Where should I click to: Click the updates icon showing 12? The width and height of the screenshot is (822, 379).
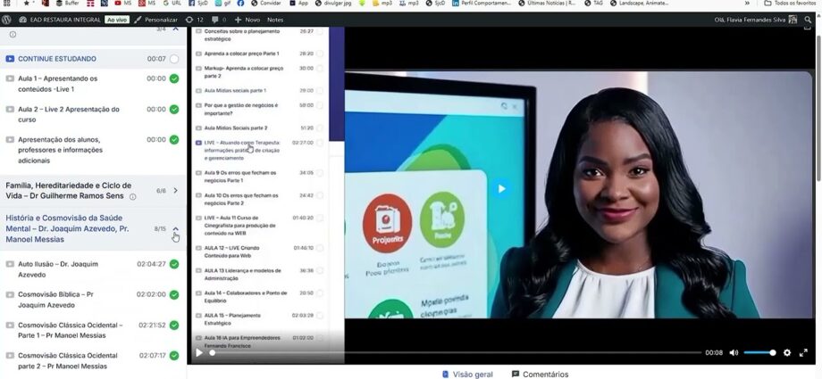pyautogui.click(x=194, y=19)
